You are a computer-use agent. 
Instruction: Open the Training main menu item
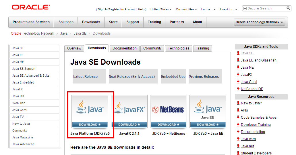[x=154, y=22]
